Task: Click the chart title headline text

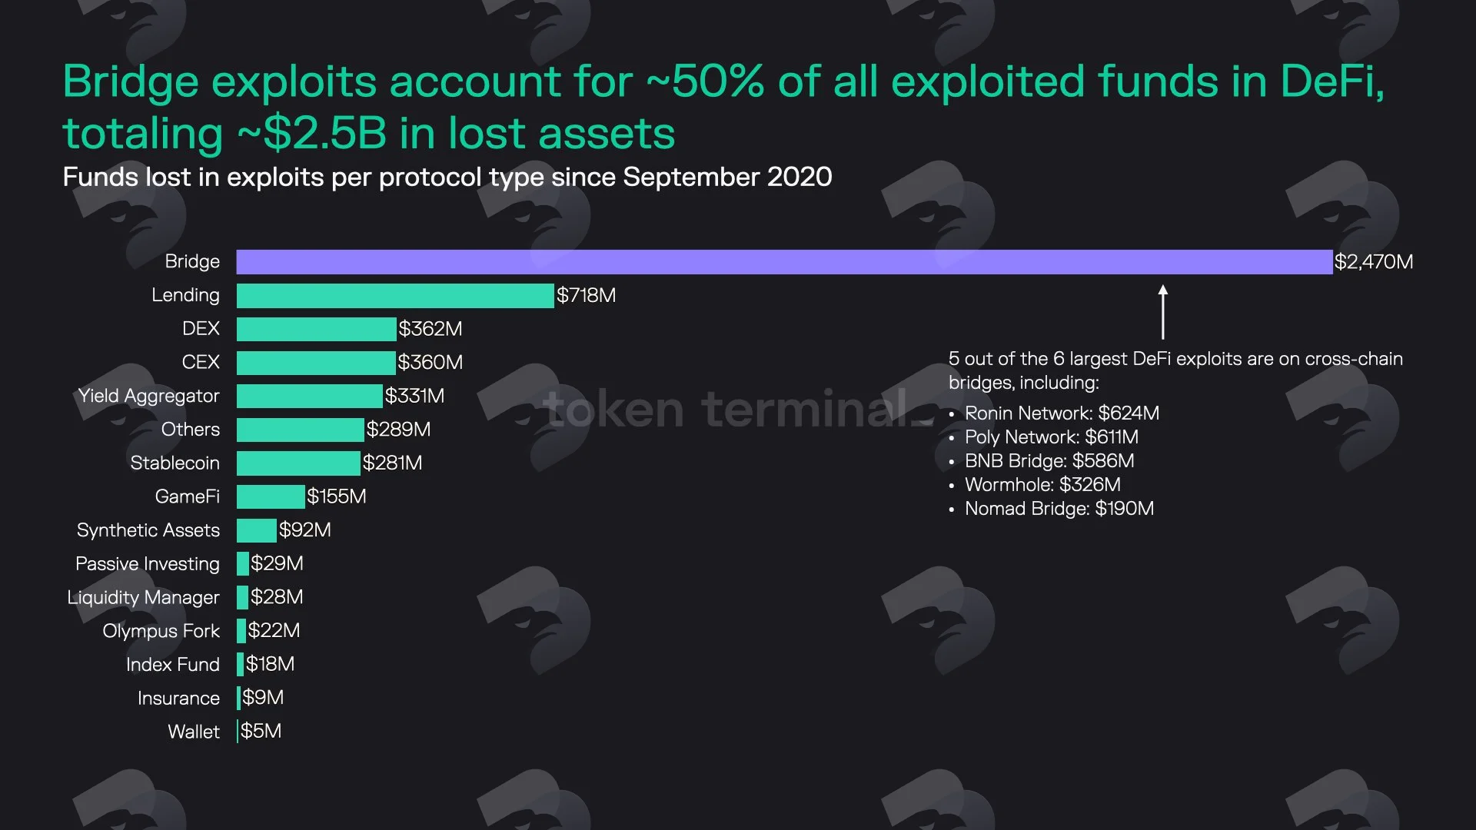Action: click(723, 107)
